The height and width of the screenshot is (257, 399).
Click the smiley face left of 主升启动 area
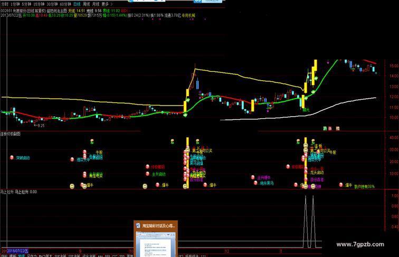(145, 186)
